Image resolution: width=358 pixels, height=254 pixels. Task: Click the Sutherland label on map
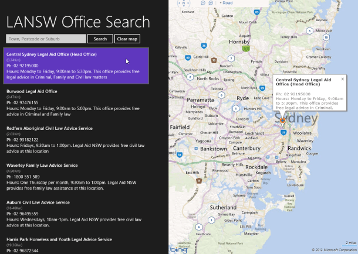coord(223,207)
